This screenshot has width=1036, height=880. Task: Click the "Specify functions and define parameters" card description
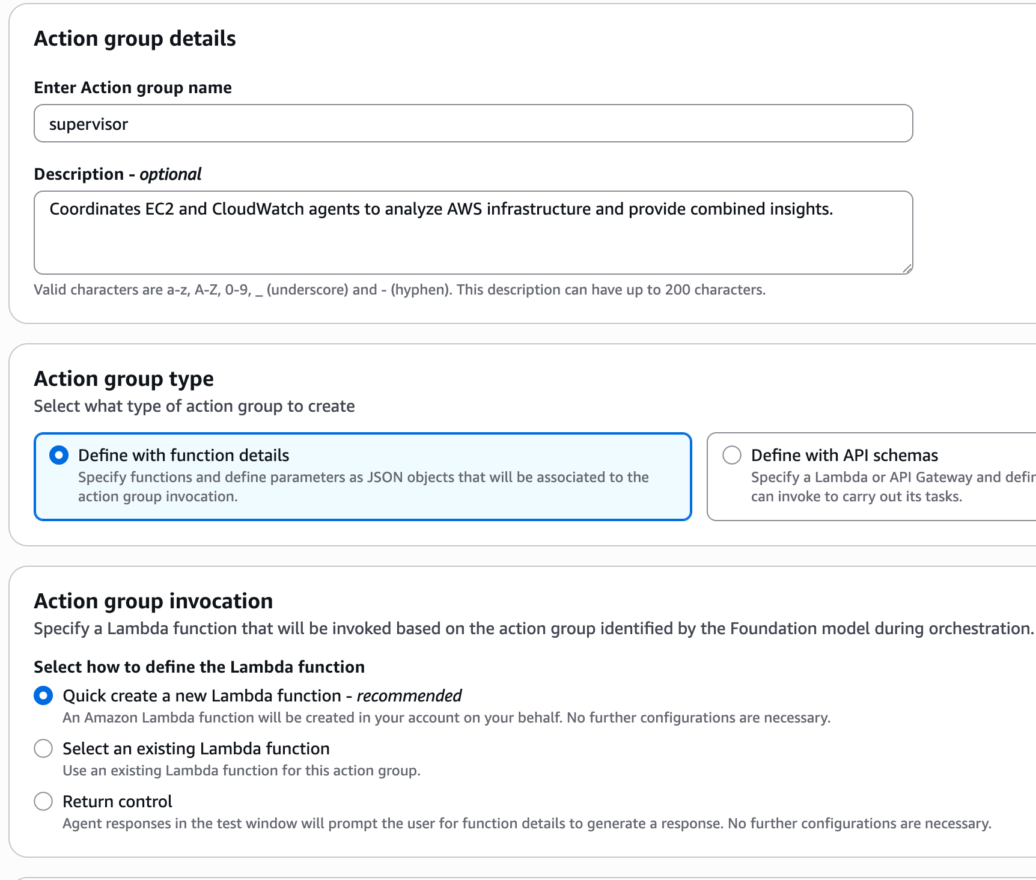click(363, 487)
